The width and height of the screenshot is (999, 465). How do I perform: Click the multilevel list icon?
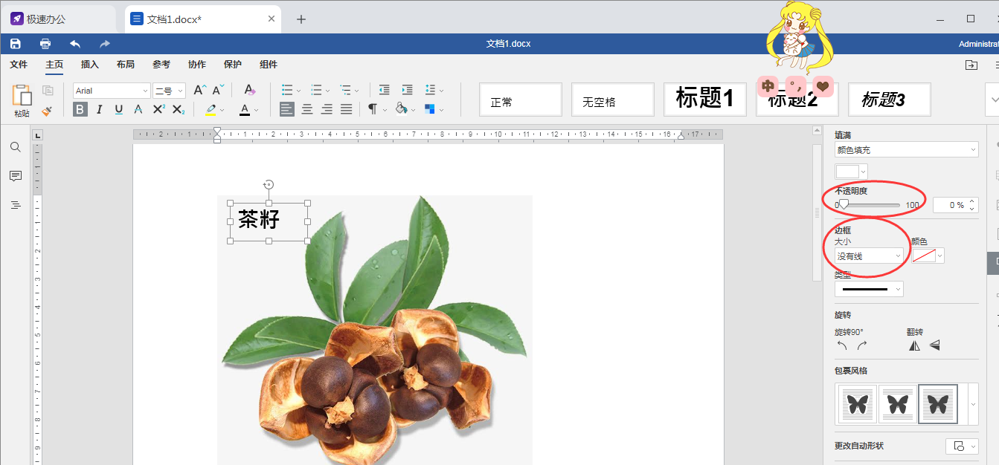click(x=346, y=90)
